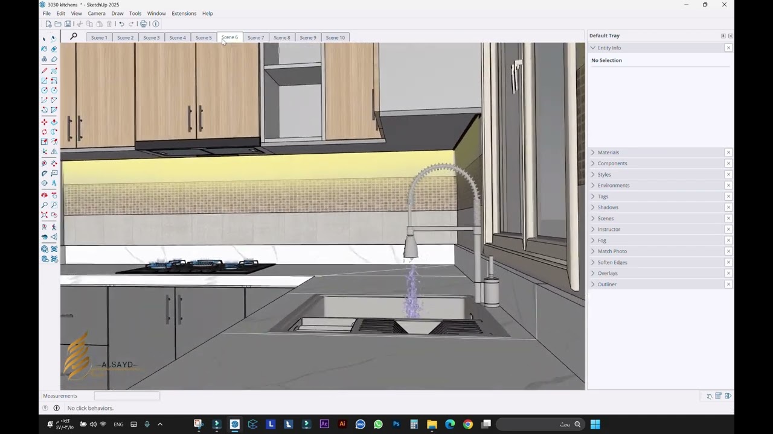Open Photoshop from the taskbar

tap(396, 424)
